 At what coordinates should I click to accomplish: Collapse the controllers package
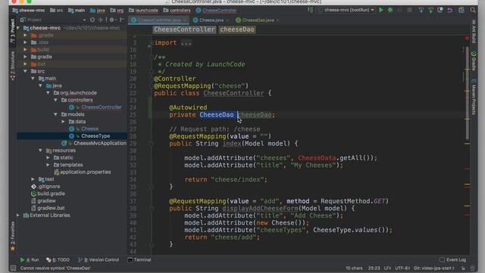(55, 100)
